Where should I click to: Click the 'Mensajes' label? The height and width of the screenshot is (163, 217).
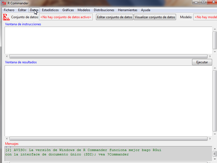pos(12,144)
